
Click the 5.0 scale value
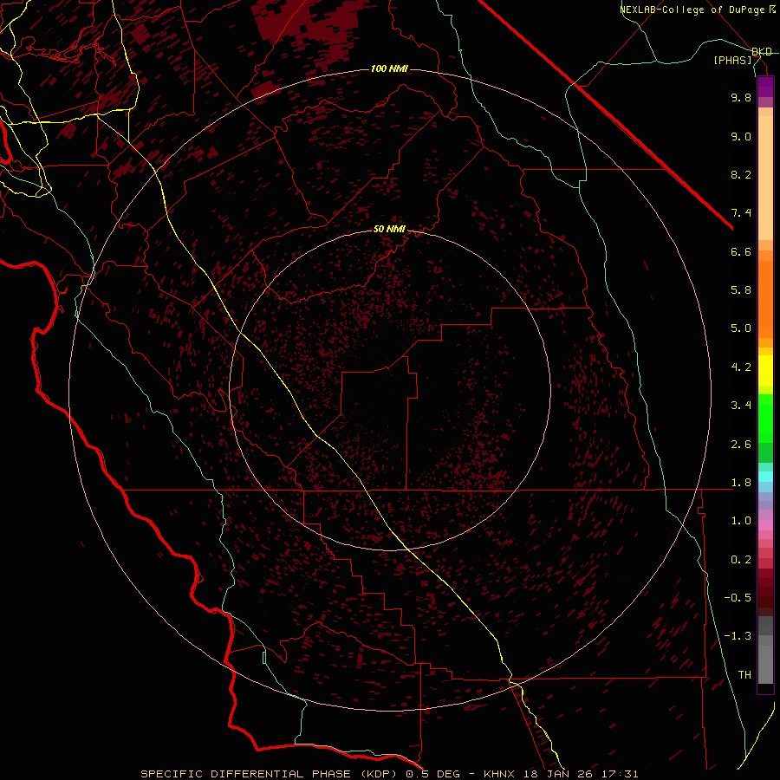point(741,328)
